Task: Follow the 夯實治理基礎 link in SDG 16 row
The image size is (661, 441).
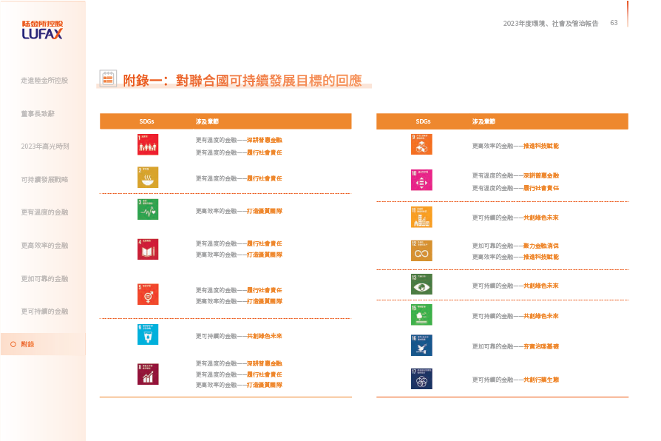Action: coord(540,346)
